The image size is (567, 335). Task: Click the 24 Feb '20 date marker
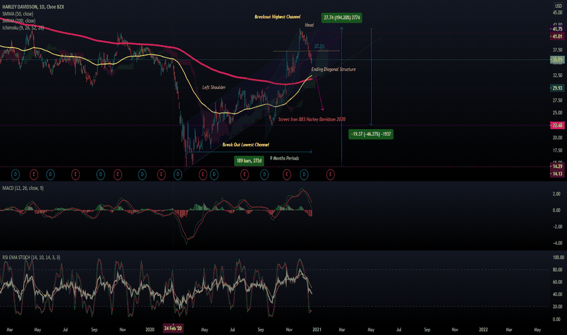[x=173, y=328]
